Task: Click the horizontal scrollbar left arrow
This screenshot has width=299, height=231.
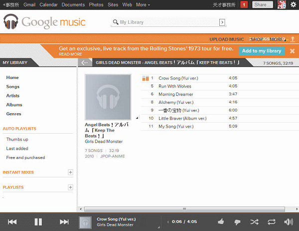Action: 81,209
